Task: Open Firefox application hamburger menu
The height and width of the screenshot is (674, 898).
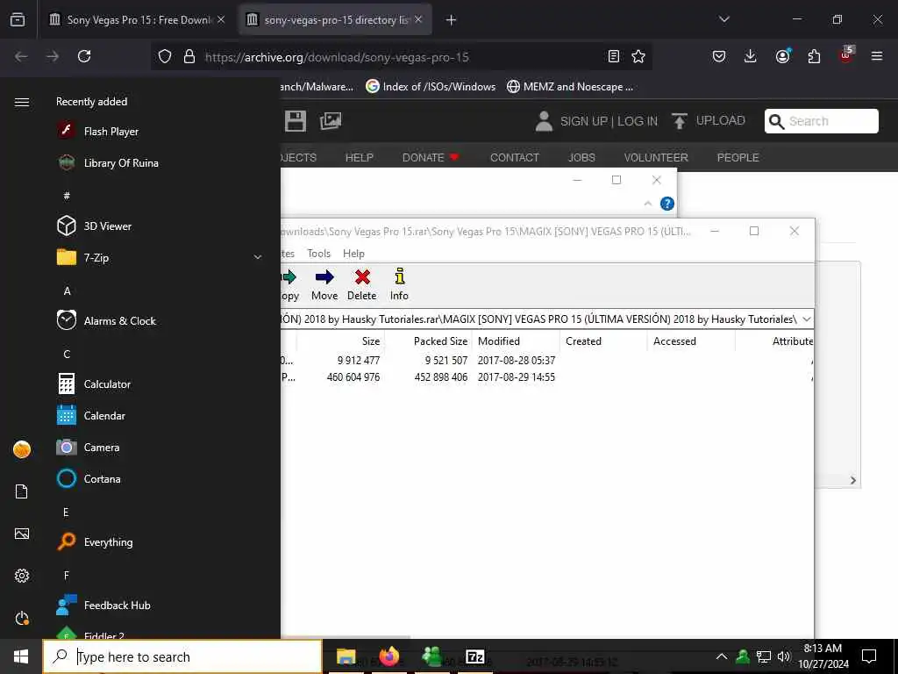Action: click(876, 56)
